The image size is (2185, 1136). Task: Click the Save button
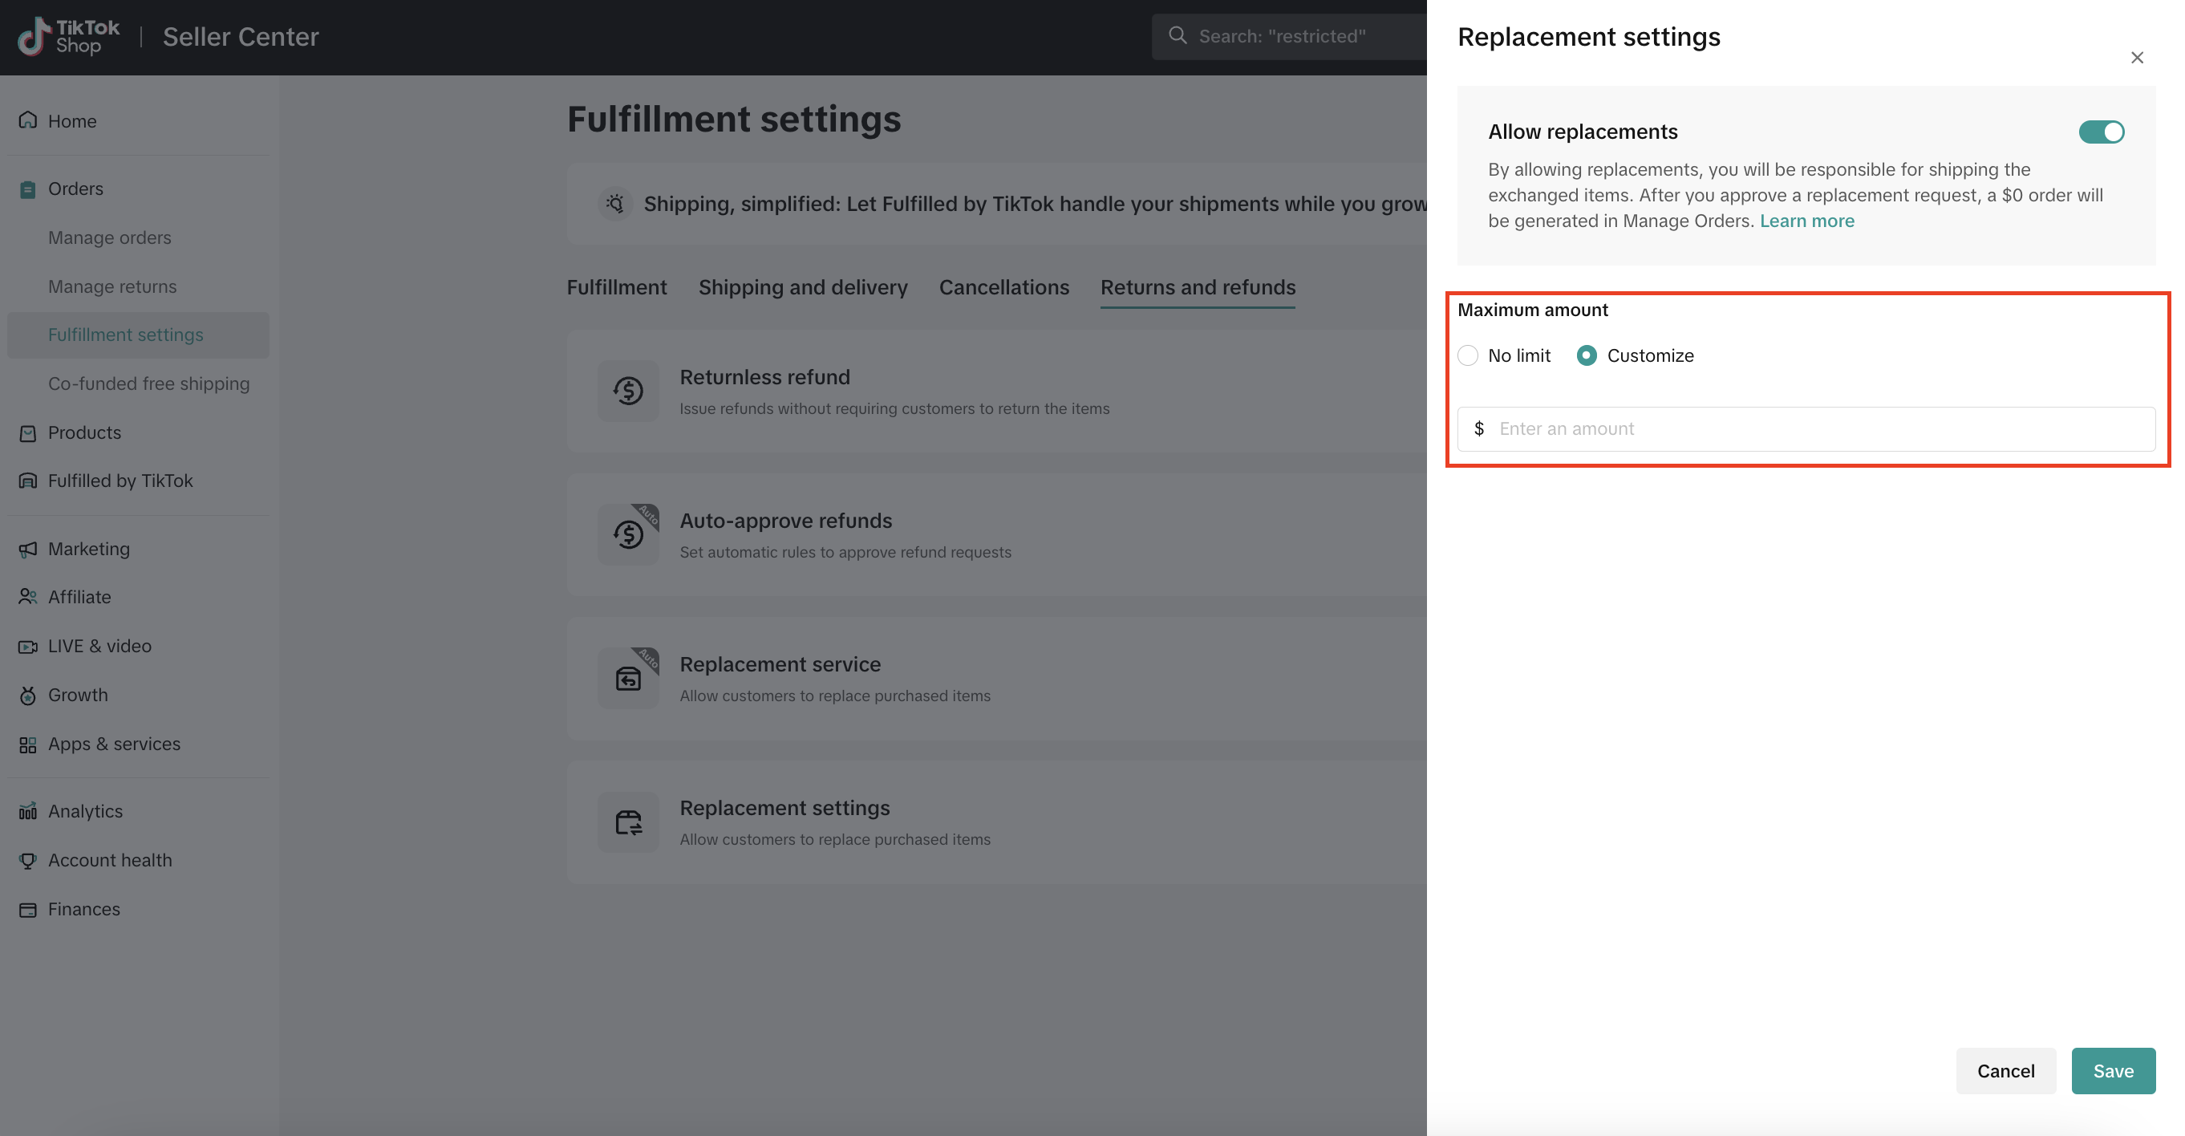point(2112,1071)
